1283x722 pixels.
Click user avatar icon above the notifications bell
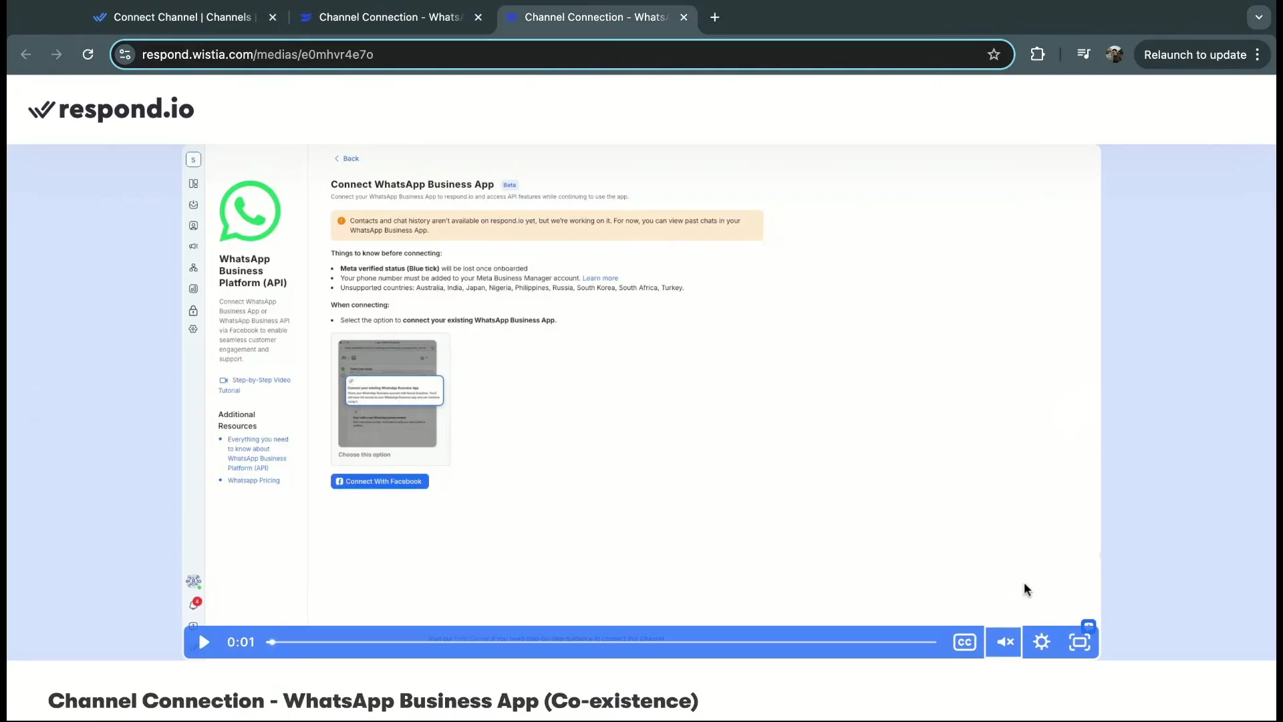[193, 582]
